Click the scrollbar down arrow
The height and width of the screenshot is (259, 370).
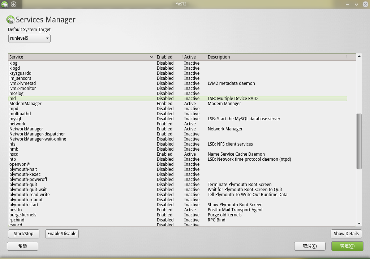coord(359,224)
